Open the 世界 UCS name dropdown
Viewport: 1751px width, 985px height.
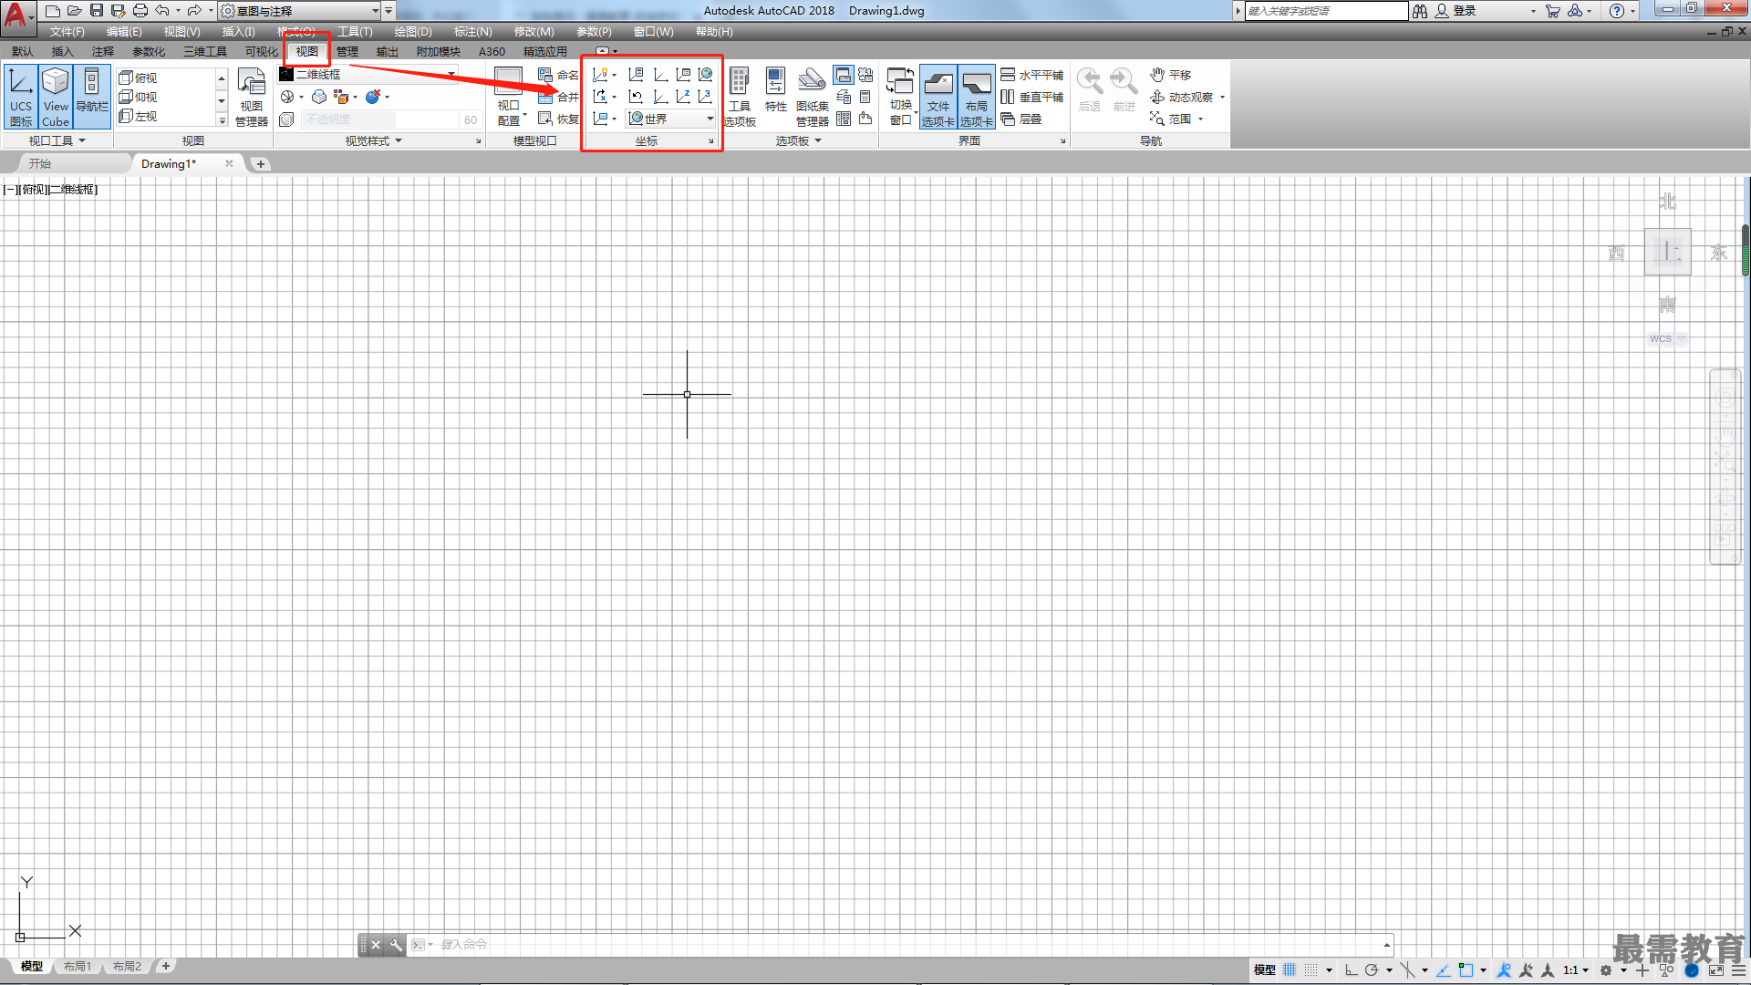tap(671, 119)
